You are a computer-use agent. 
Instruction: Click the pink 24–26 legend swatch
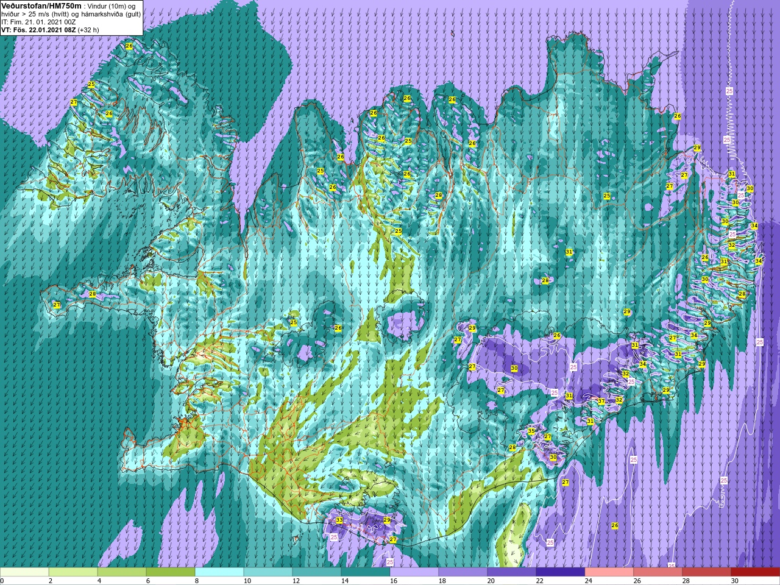tap(609, 572)
